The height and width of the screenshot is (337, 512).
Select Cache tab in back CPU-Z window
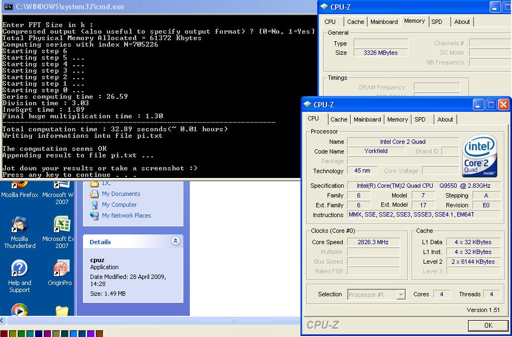pos(356,22)
